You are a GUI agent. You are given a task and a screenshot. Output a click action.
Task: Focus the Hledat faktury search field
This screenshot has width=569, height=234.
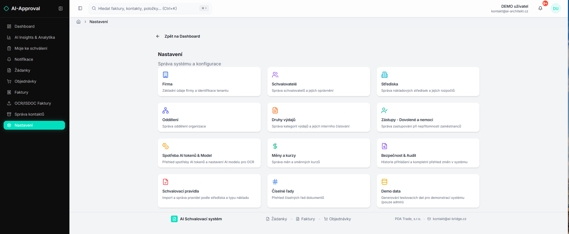click(148, 9)
